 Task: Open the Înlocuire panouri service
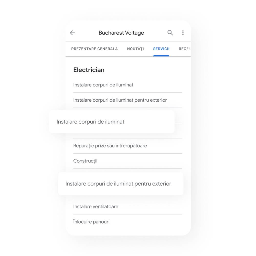[x=128, y=222]
